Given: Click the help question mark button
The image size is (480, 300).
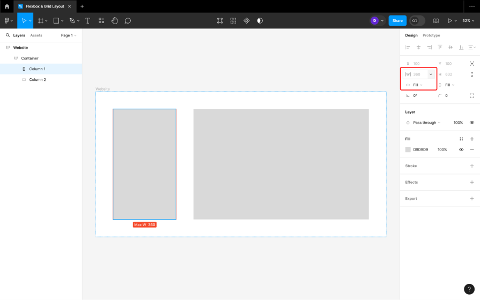Looking at the screenshot, I should coord(469,289).
